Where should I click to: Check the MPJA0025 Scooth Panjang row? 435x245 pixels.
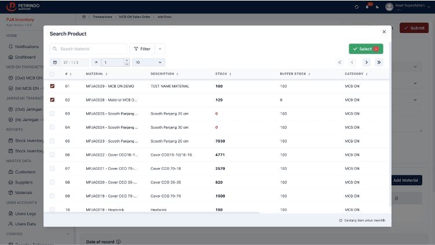52,114
